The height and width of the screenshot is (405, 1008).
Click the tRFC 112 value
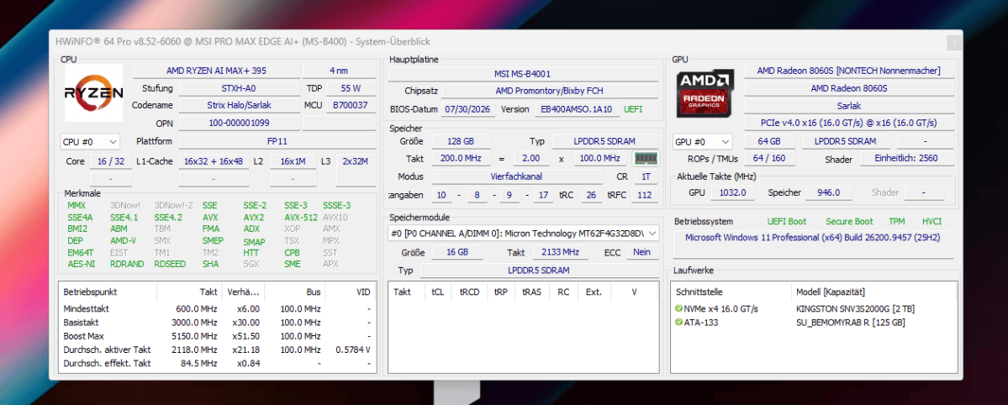[645, 194]
